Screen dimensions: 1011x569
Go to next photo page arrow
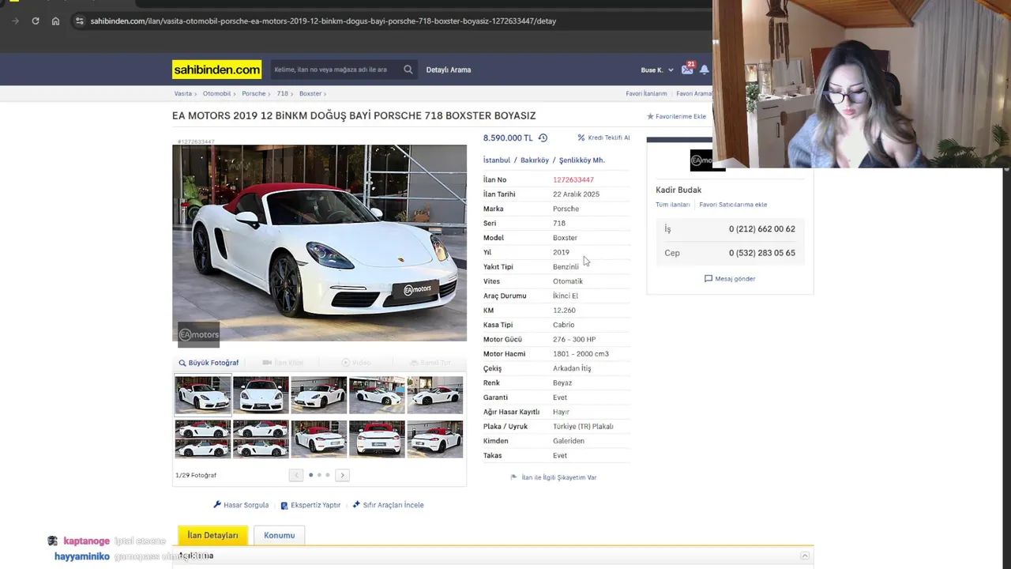342,475
